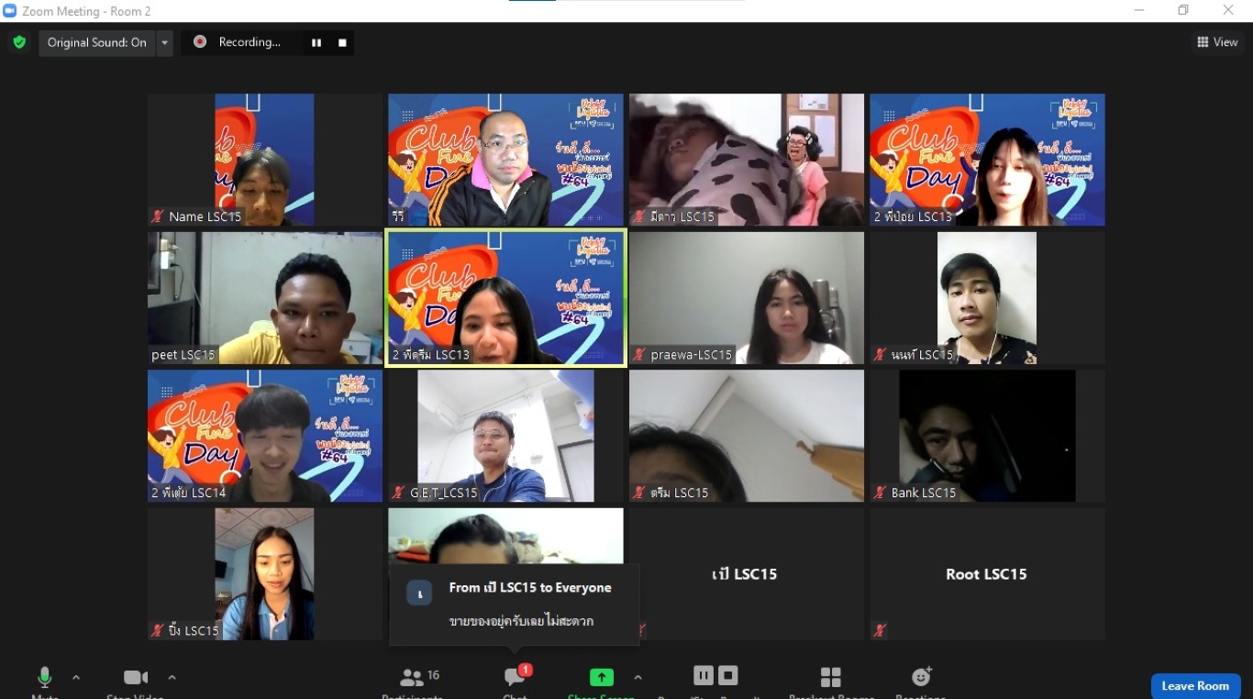Select เป้ LSC15 participant tile
1253x699 pixels.
pyautogui.click(x=747, y=574)
